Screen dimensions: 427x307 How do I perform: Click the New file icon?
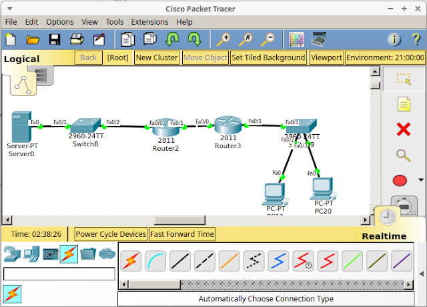click(11, 39)
